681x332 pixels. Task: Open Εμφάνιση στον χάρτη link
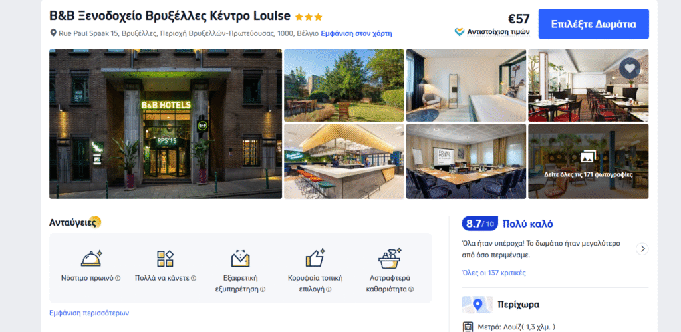coord(356,33)
